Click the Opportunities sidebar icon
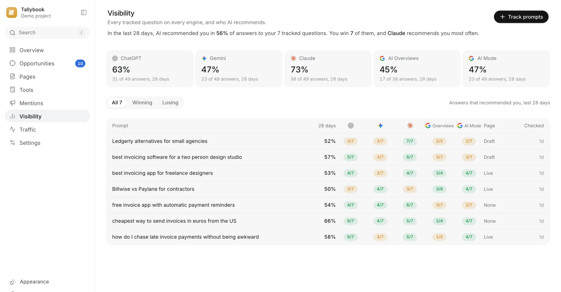This screenshot has height=292, width=561. [x=13, y=63]
